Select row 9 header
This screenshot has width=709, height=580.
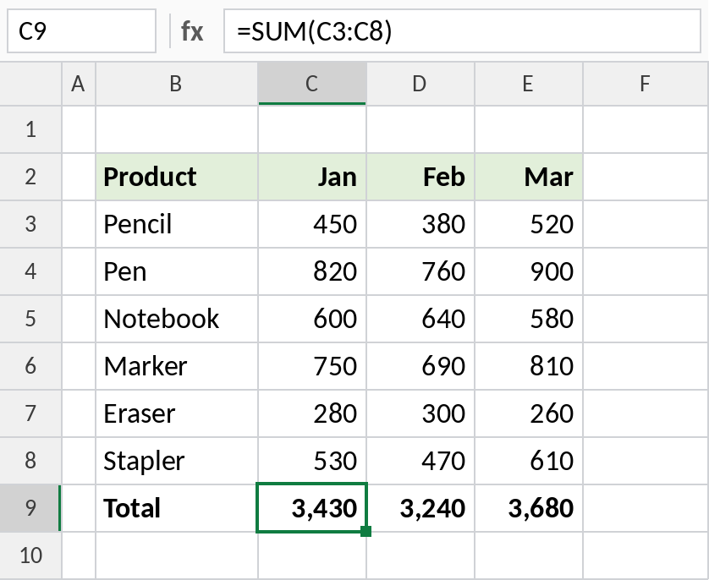pos(30,508)
